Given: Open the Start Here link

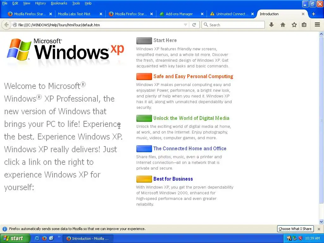Looking at the screenshot, I should 165,40.
